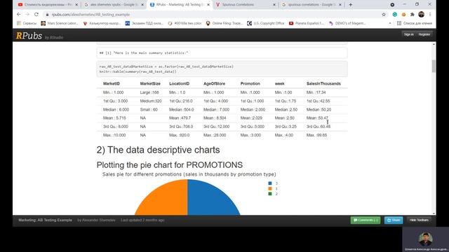Go back with the browser back arrow
The height and width of the screenshot is (252, 449).
[x=19, y=14]
